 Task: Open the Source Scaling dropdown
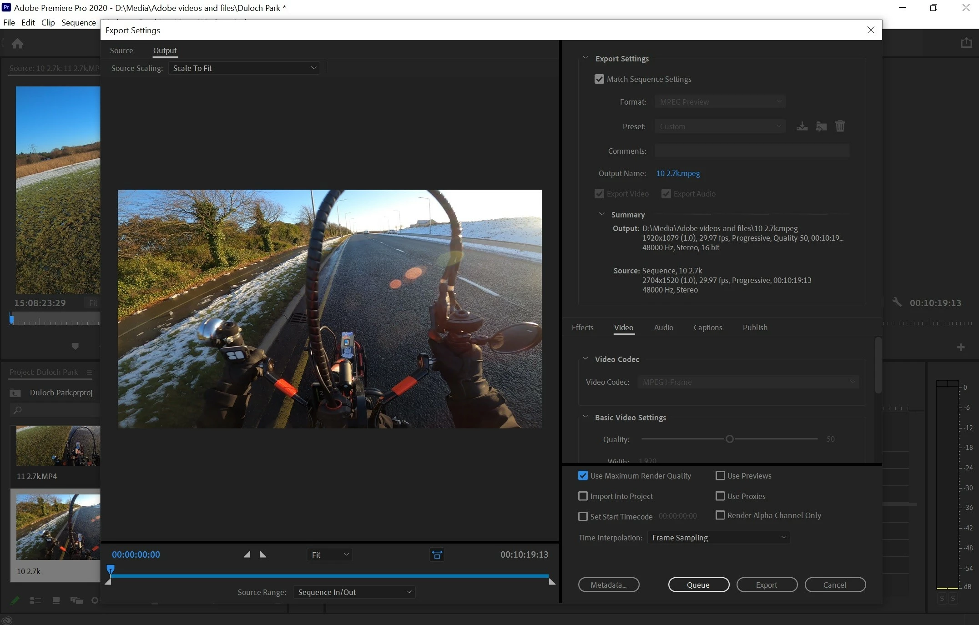click(x=244, y=68)
